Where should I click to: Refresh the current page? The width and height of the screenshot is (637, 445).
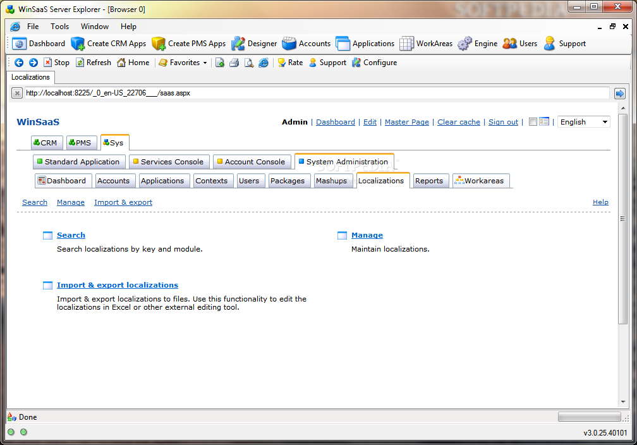pyautogui.click(x=94, y=63)
